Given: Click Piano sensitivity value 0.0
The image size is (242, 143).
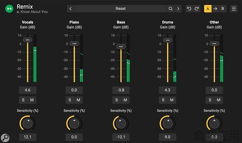Looking at the screenshot, I should tap(74, 137).
